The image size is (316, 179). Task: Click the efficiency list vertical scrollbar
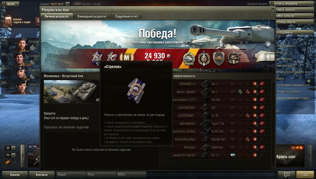point(273,124)
